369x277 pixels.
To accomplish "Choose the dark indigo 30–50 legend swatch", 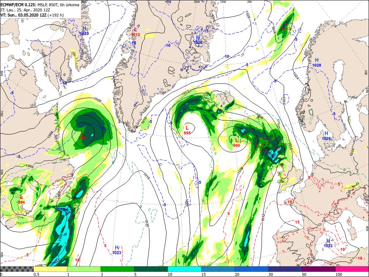I will 285,269.
